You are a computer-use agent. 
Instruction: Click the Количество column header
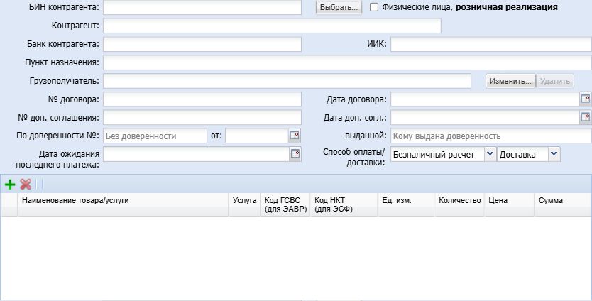[459, 204]
